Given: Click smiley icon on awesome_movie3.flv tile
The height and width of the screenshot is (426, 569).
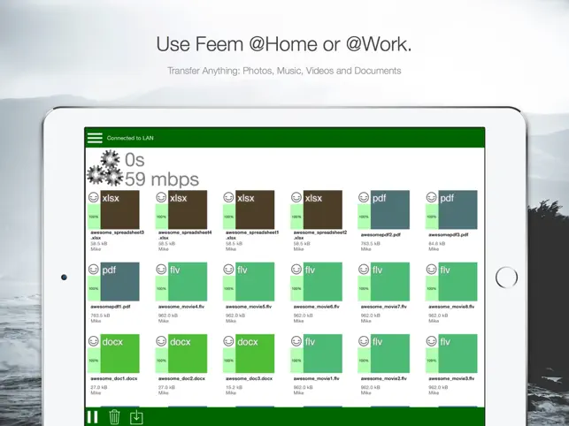Looking at the screenshot, I should pos(432,341).
